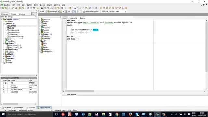The image size is (208, 117).
Task: Click the Windows taskbar search box
Action: [30, 114]
